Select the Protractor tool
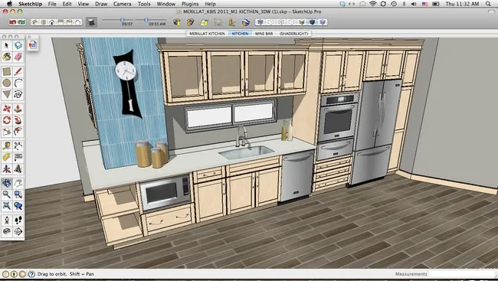Viewport: 498px width, 281px height. 7,158
